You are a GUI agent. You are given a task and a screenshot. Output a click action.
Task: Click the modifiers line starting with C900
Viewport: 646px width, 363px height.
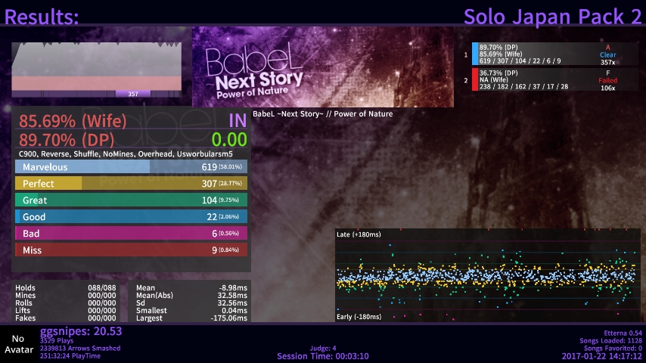(126, 154)
